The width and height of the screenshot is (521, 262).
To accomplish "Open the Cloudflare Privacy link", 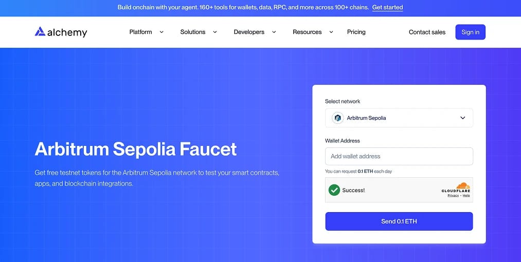I will (x=453, y=196).
